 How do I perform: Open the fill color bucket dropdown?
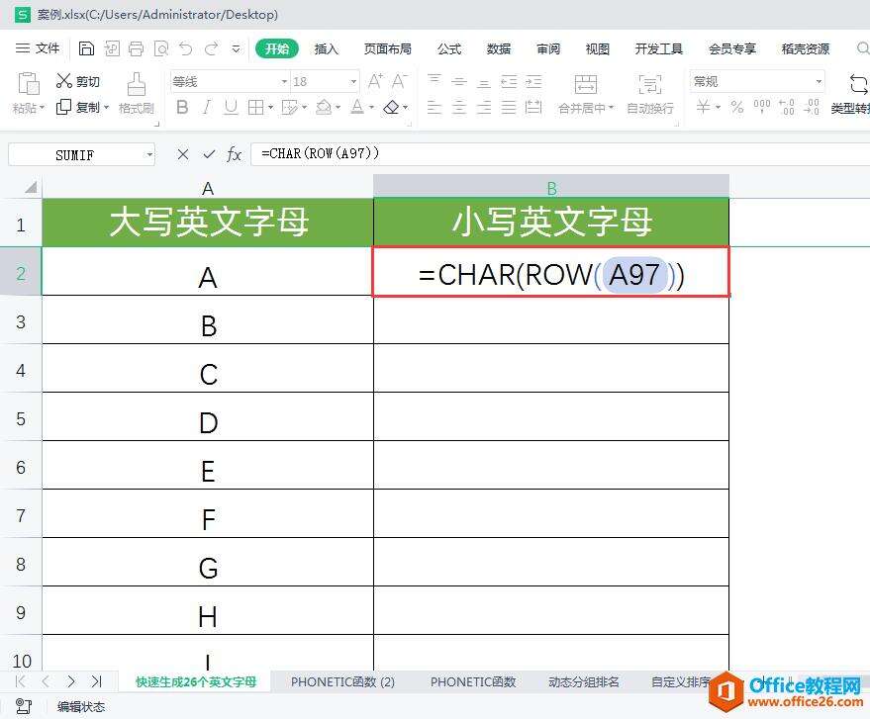click(x=338, y=107)
